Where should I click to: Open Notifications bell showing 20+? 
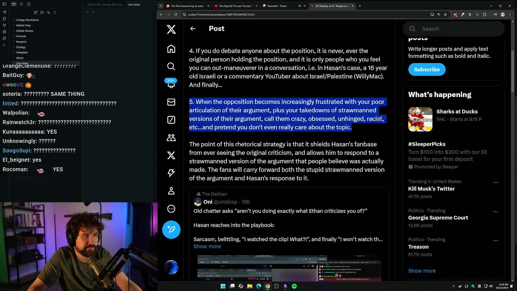(x=171, y=84)
